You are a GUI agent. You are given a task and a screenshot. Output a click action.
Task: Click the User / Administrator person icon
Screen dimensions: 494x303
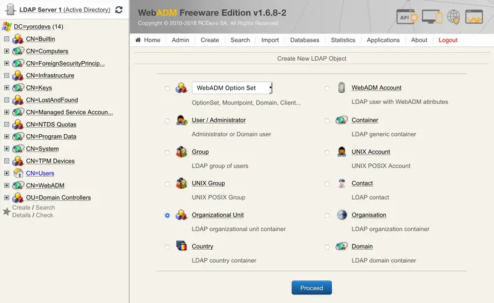click(x=182, y=120)
